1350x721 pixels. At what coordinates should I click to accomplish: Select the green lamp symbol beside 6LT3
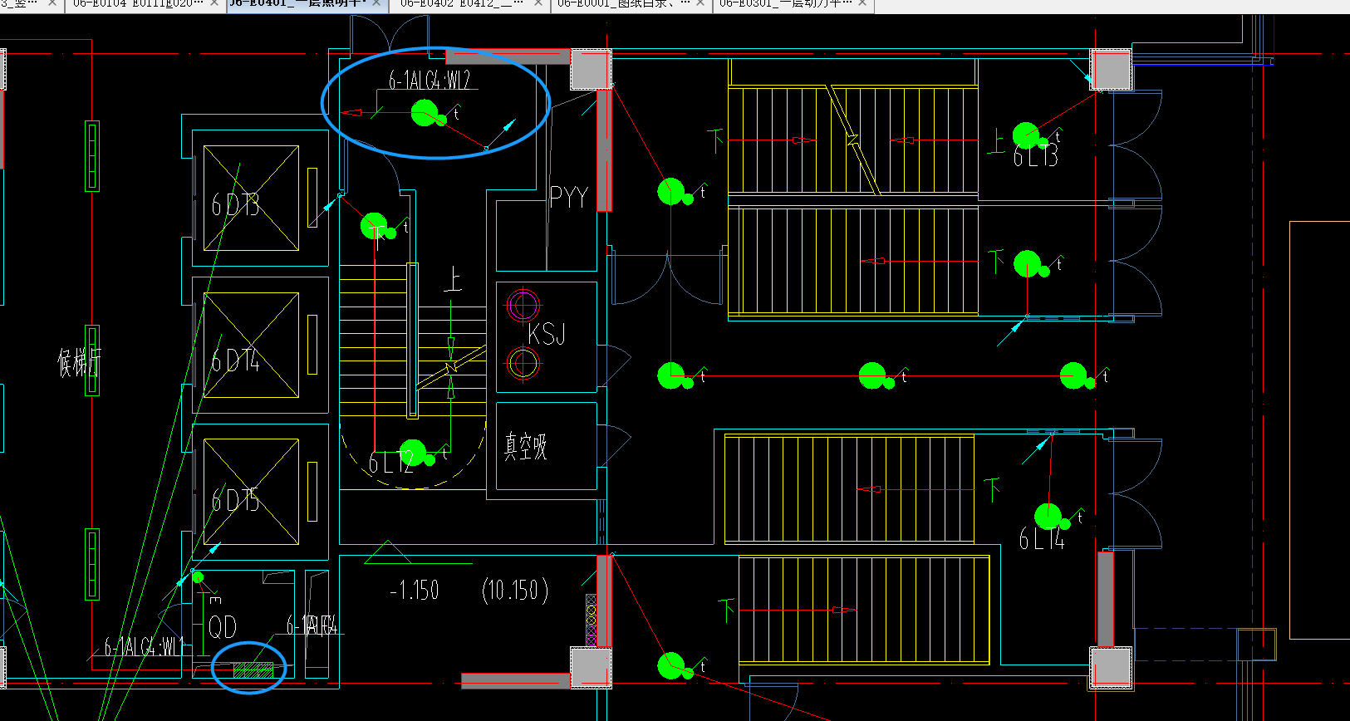click(1027, 136)
